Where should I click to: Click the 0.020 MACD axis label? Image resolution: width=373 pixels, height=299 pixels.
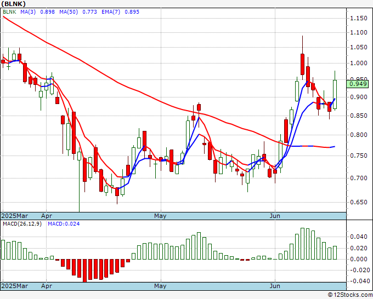pos(359,249)
